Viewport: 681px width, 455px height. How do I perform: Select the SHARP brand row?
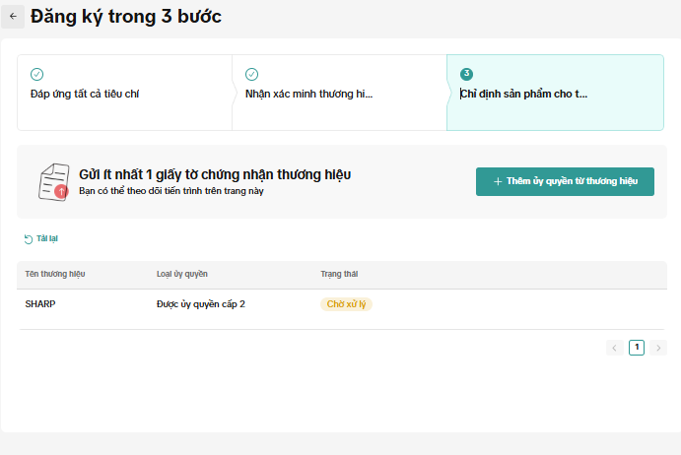point(40,304)
